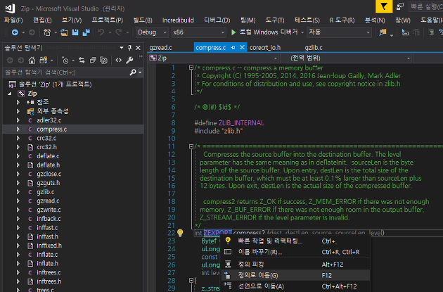The height and width of the screenshot is (292, 443).
Task: Open the Solution Explorer window options dropdown arrow
Action: pyautogui.click(x=122, y=48)
